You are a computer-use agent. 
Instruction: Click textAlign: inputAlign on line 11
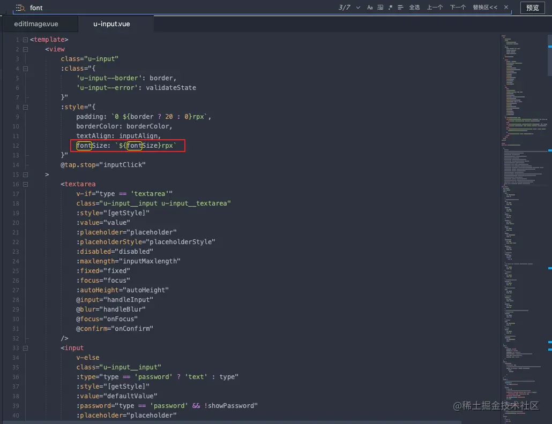[x=118, y=136]
